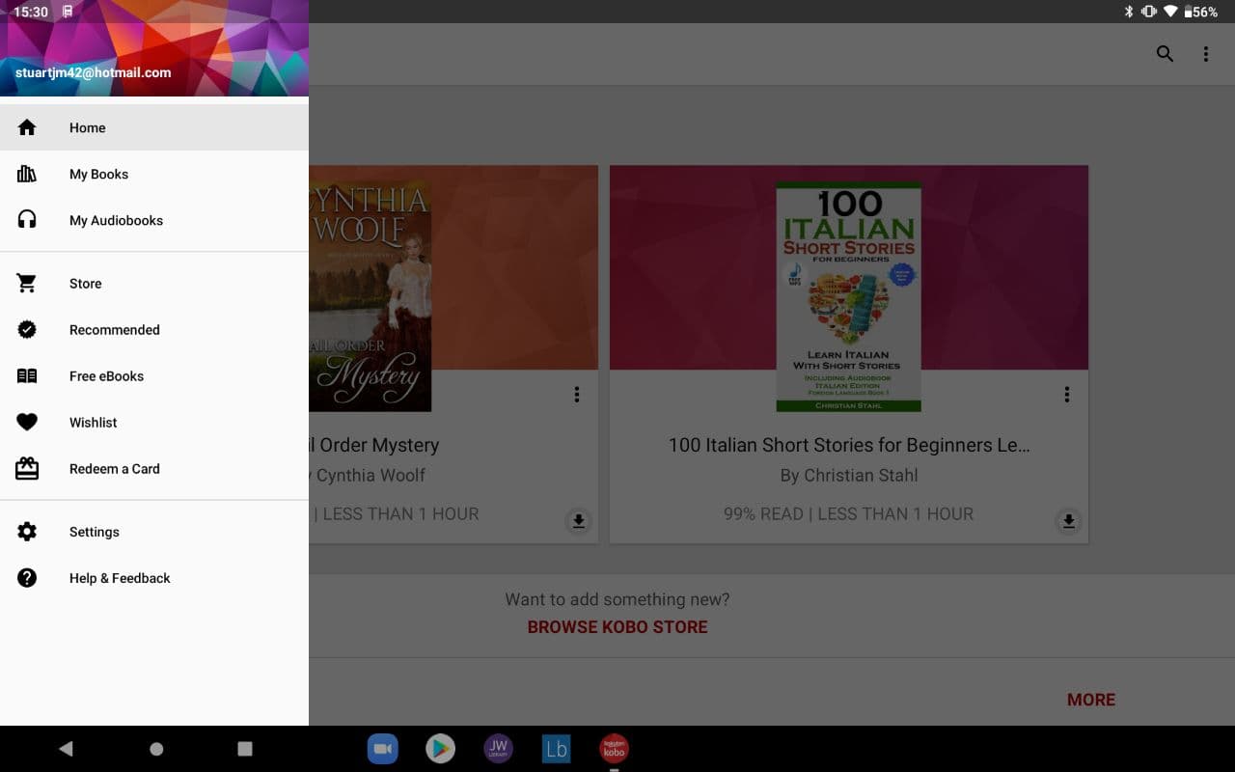
Task: Tap the headphones icon for audiobooks
Action: (27, 220)
